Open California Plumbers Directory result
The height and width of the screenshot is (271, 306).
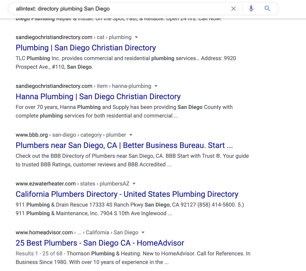[x=127, y=194]
